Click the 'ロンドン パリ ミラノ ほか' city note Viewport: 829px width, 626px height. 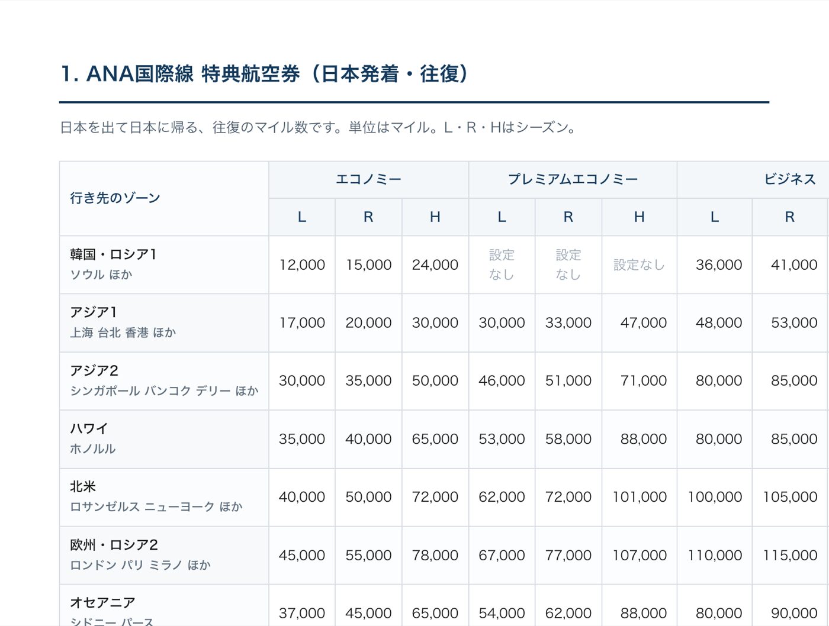click(x=140, y=565)
